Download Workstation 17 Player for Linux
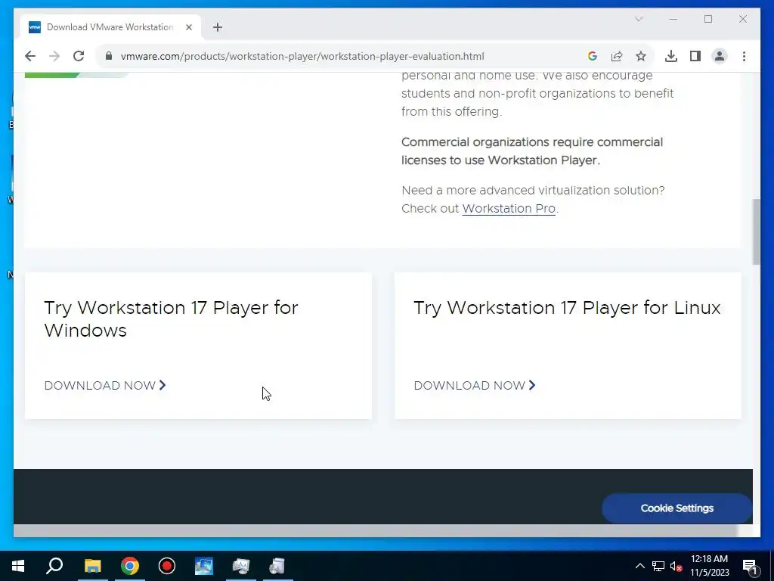The height and width of the screenshot is (581, 774). [x=475, y=385]
